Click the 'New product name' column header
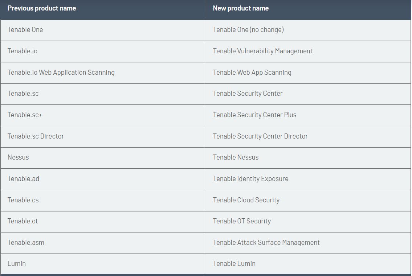 pyautogui.click(x=309, y=10)
